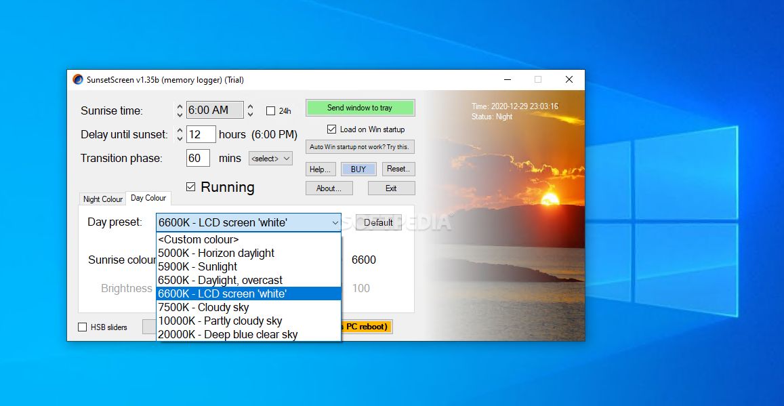This screenshot has width=784, height=406.
Task: Click Auto Win startup not work button
Action: tap(360, 146)
